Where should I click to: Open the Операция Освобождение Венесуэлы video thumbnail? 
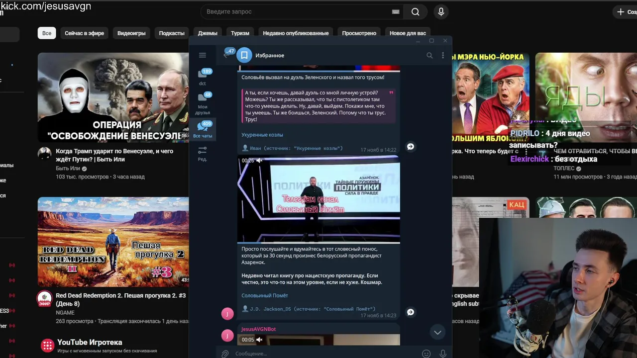(113, 97)
